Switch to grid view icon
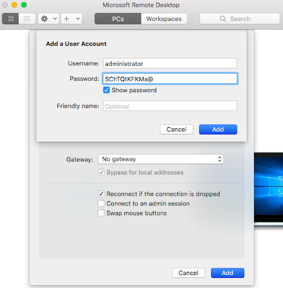283x288 pixels. pos(11,19)
